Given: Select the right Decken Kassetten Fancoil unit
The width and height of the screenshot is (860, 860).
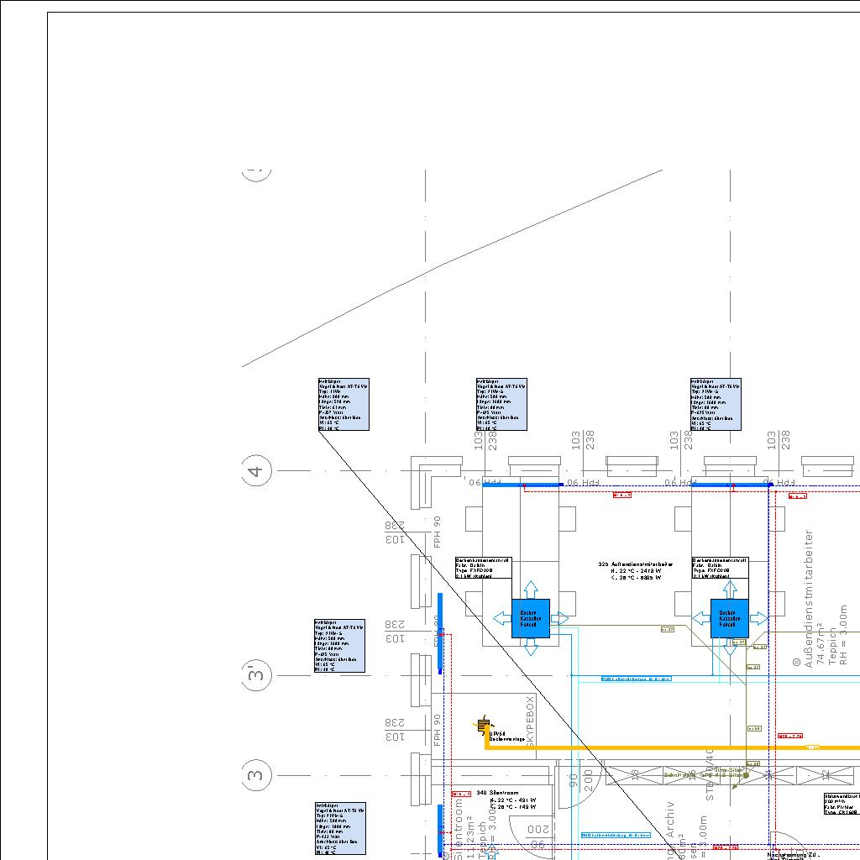Looking at the screenshot, I should point(729,618).
